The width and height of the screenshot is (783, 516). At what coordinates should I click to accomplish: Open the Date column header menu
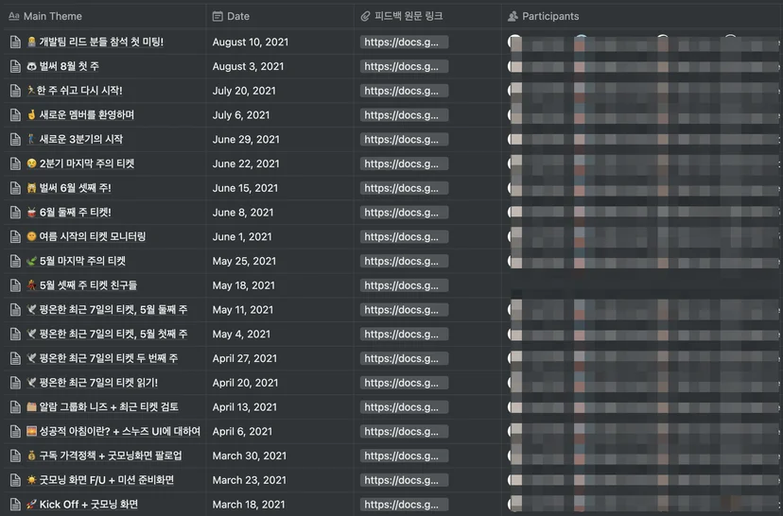(x=280, y=16)
